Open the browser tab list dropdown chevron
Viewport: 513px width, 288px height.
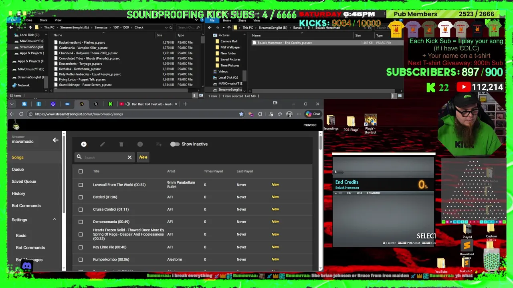pyautogui.click(x=12, y=104)
